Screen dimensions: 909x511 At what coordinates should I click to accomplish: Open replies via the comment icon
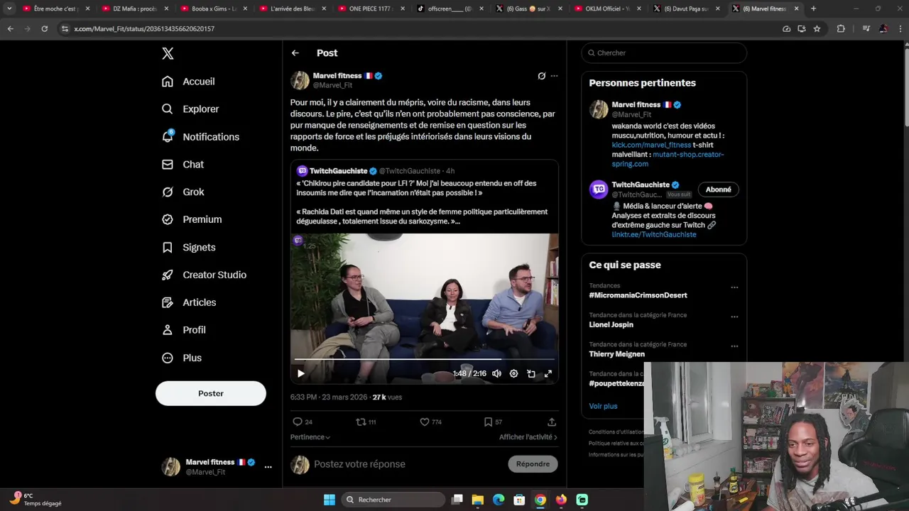(298, 422)
